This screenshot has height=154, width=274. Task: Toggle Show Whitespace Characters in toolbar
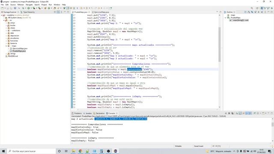(77, 8)
